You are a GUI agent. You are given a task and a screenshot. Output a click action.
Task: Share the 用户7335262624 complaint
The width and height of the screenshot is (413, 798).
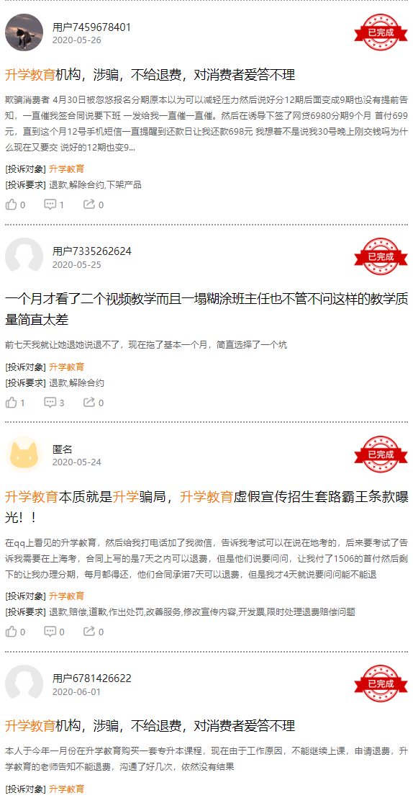(94, 403)
